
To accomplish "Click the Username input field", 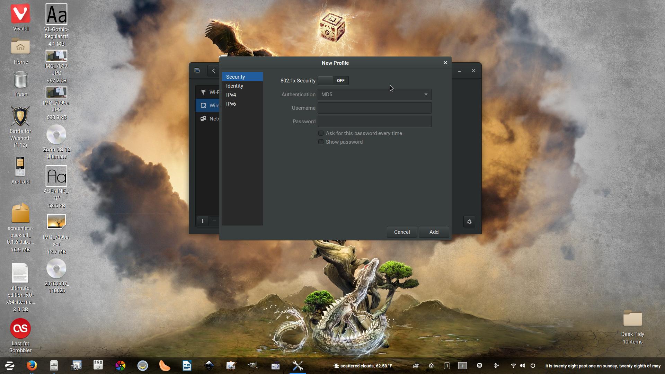I will [x=374, y=108].
